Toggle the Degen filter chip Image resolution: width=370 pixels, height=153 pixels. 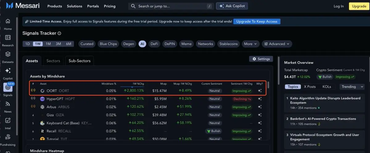point(129,44)
